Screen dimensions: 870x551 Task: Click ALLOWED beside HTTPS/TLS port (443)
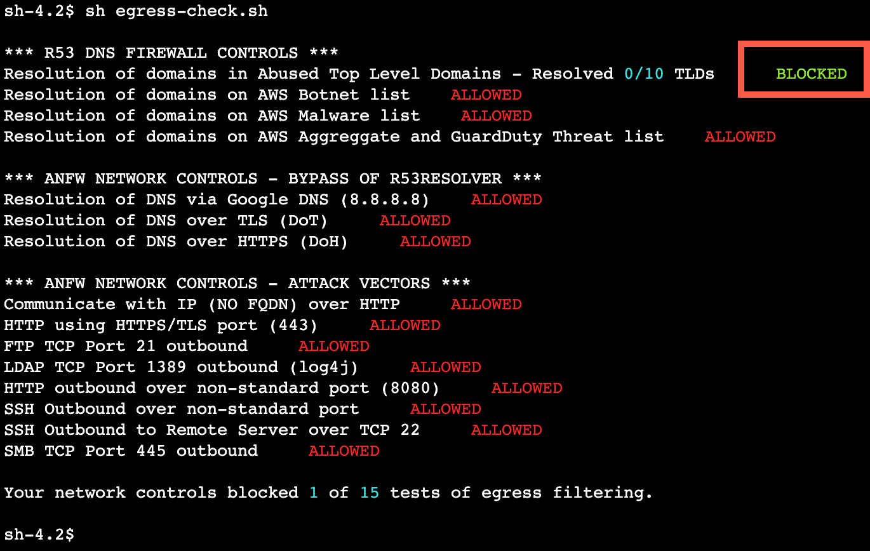pyautogui.click(x=405, y=325)
